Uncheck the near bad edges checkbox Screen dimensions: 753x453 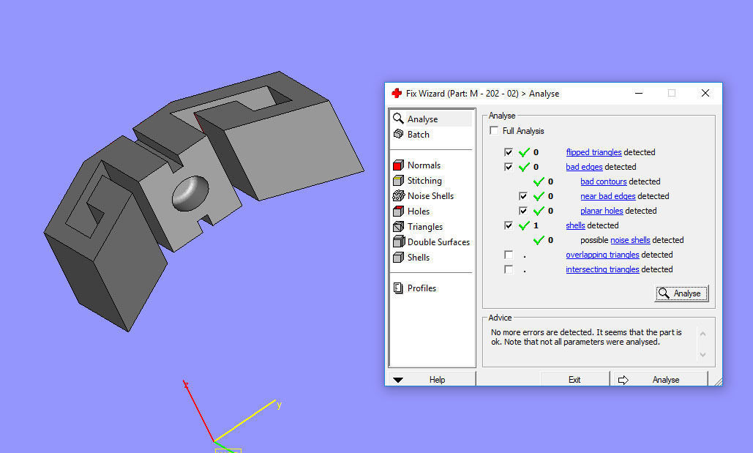point(523,196)
